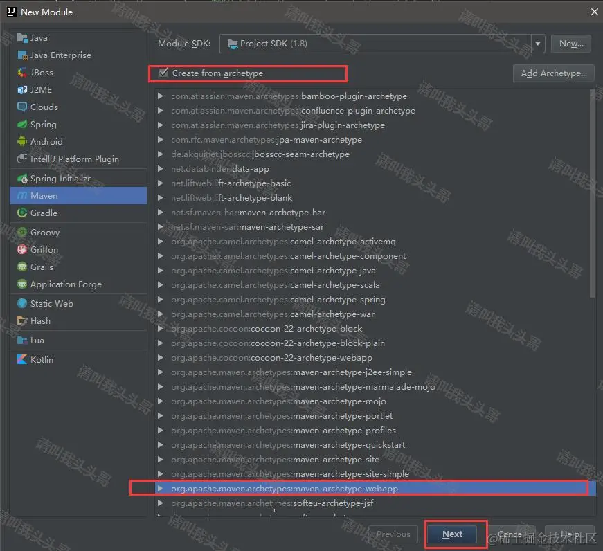The height and width of the screenshot is (551, 603).
Task: Open the Kotlin module type
Action: click(x=21, y=359)
